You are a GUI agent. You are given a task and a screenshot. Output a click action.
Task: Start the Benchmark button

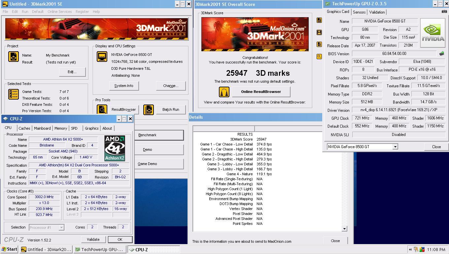click(159, 135)
